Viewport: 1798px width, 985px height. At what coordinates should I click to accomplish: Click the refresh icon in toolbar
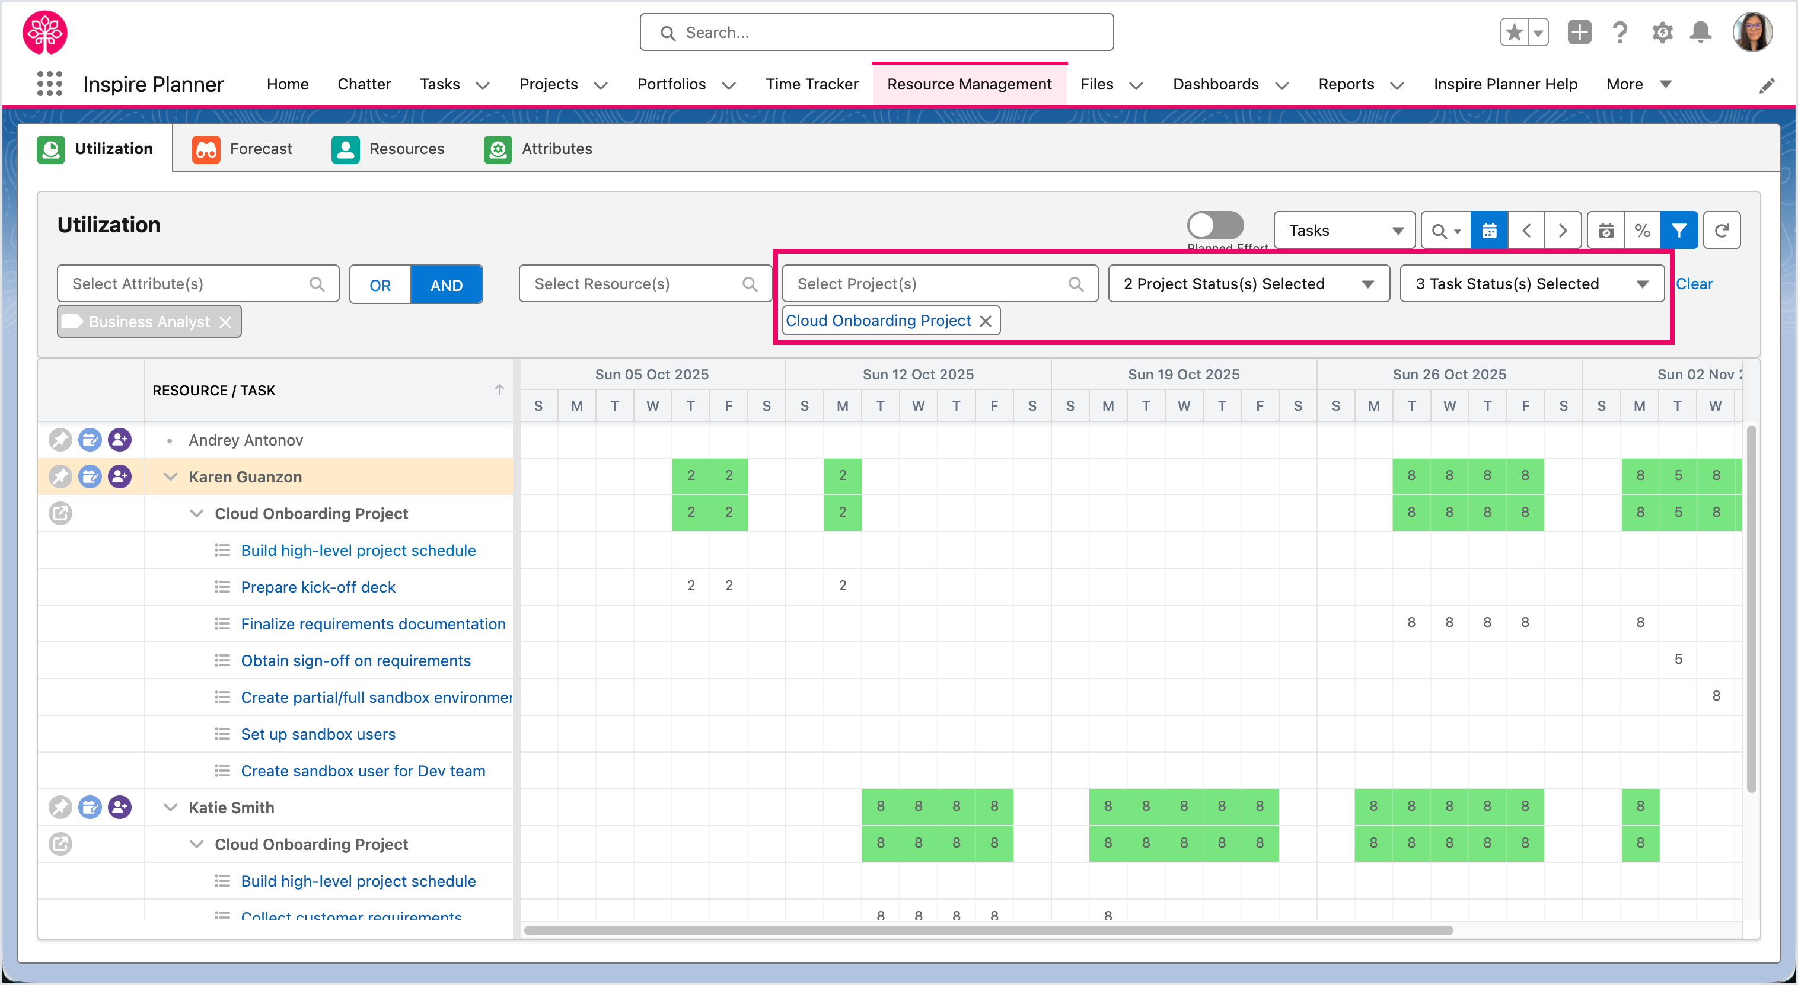pos(1722,230)
